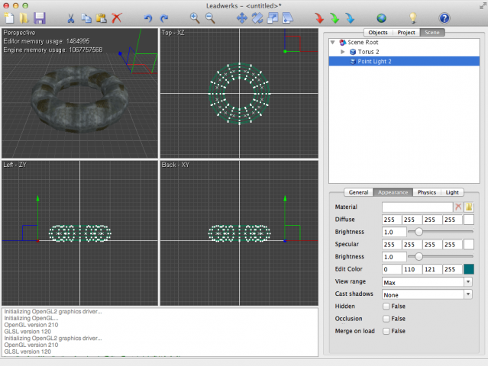Click the globe icon in toolbar

pos(382,18)
